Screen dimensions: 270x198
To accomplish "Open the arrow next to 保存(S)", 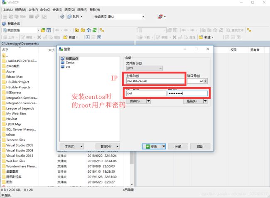I will pyautogui.click(x=148, y=101).
